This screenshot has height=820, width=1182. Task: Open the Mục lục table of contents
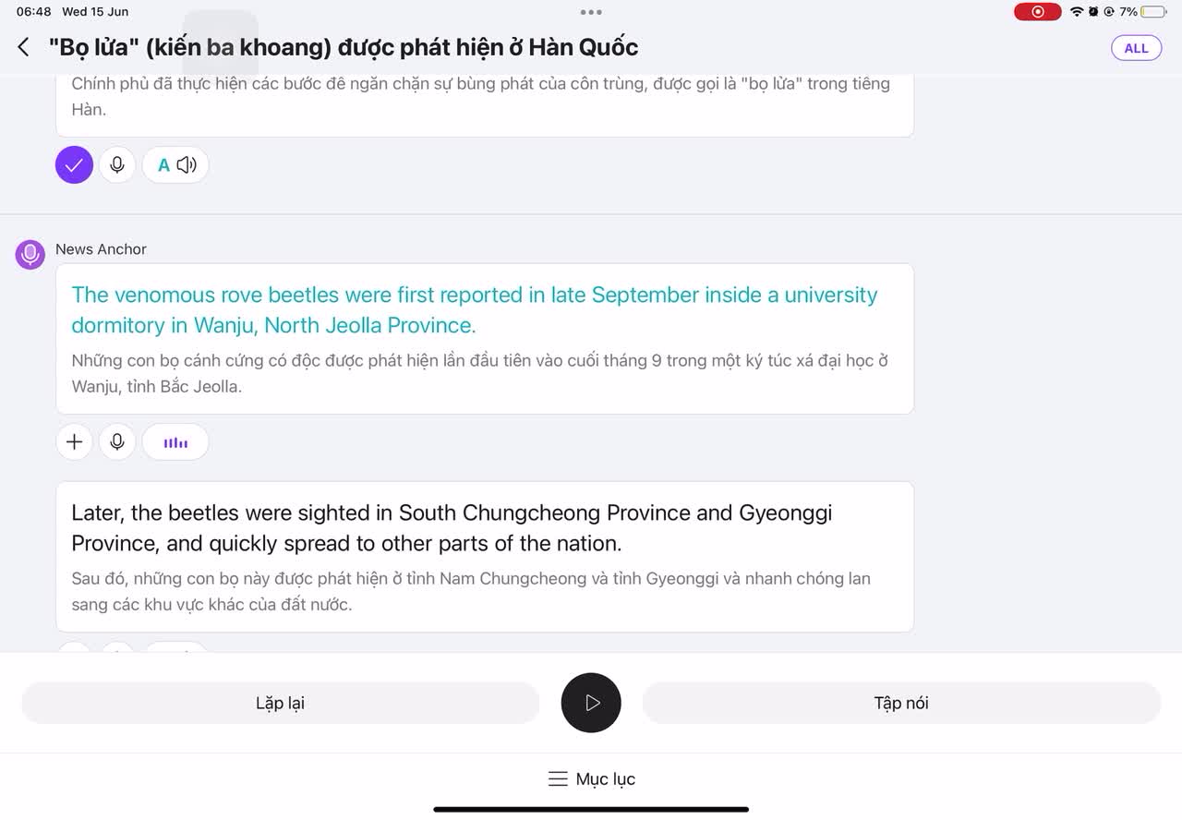591,779
